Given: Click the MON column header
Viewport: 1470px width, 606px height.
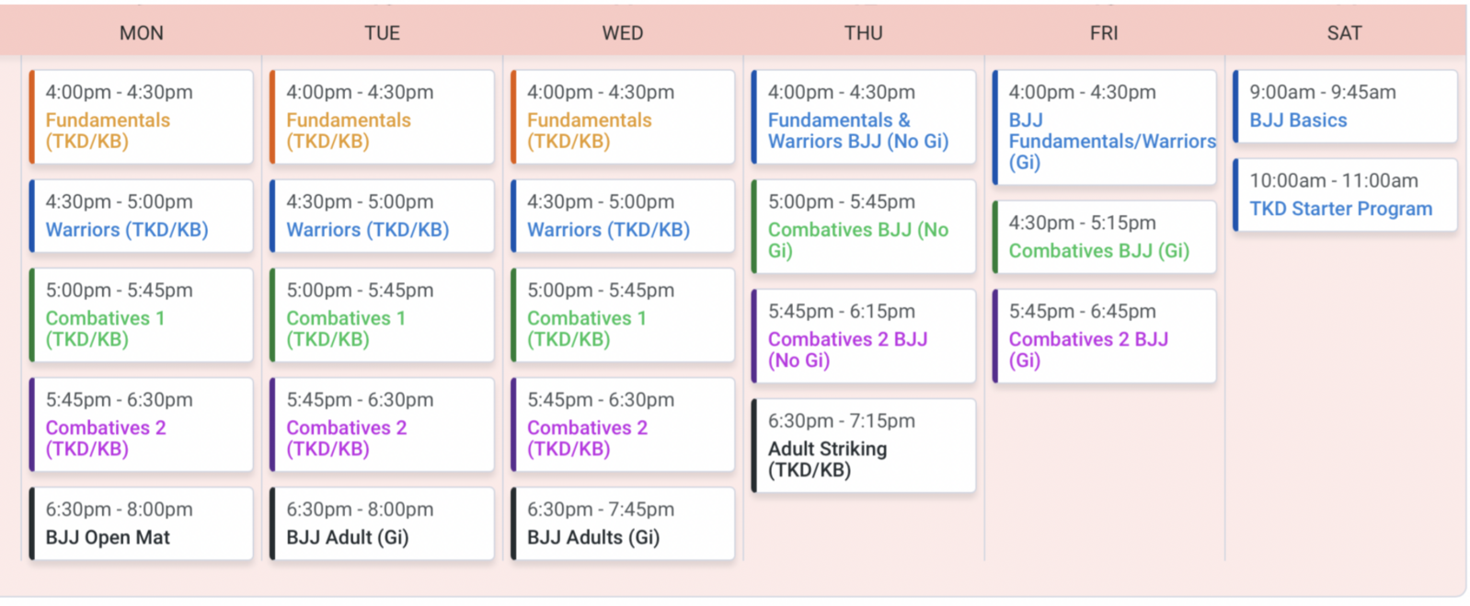Looking at the screenshot, I should [142, 33].
